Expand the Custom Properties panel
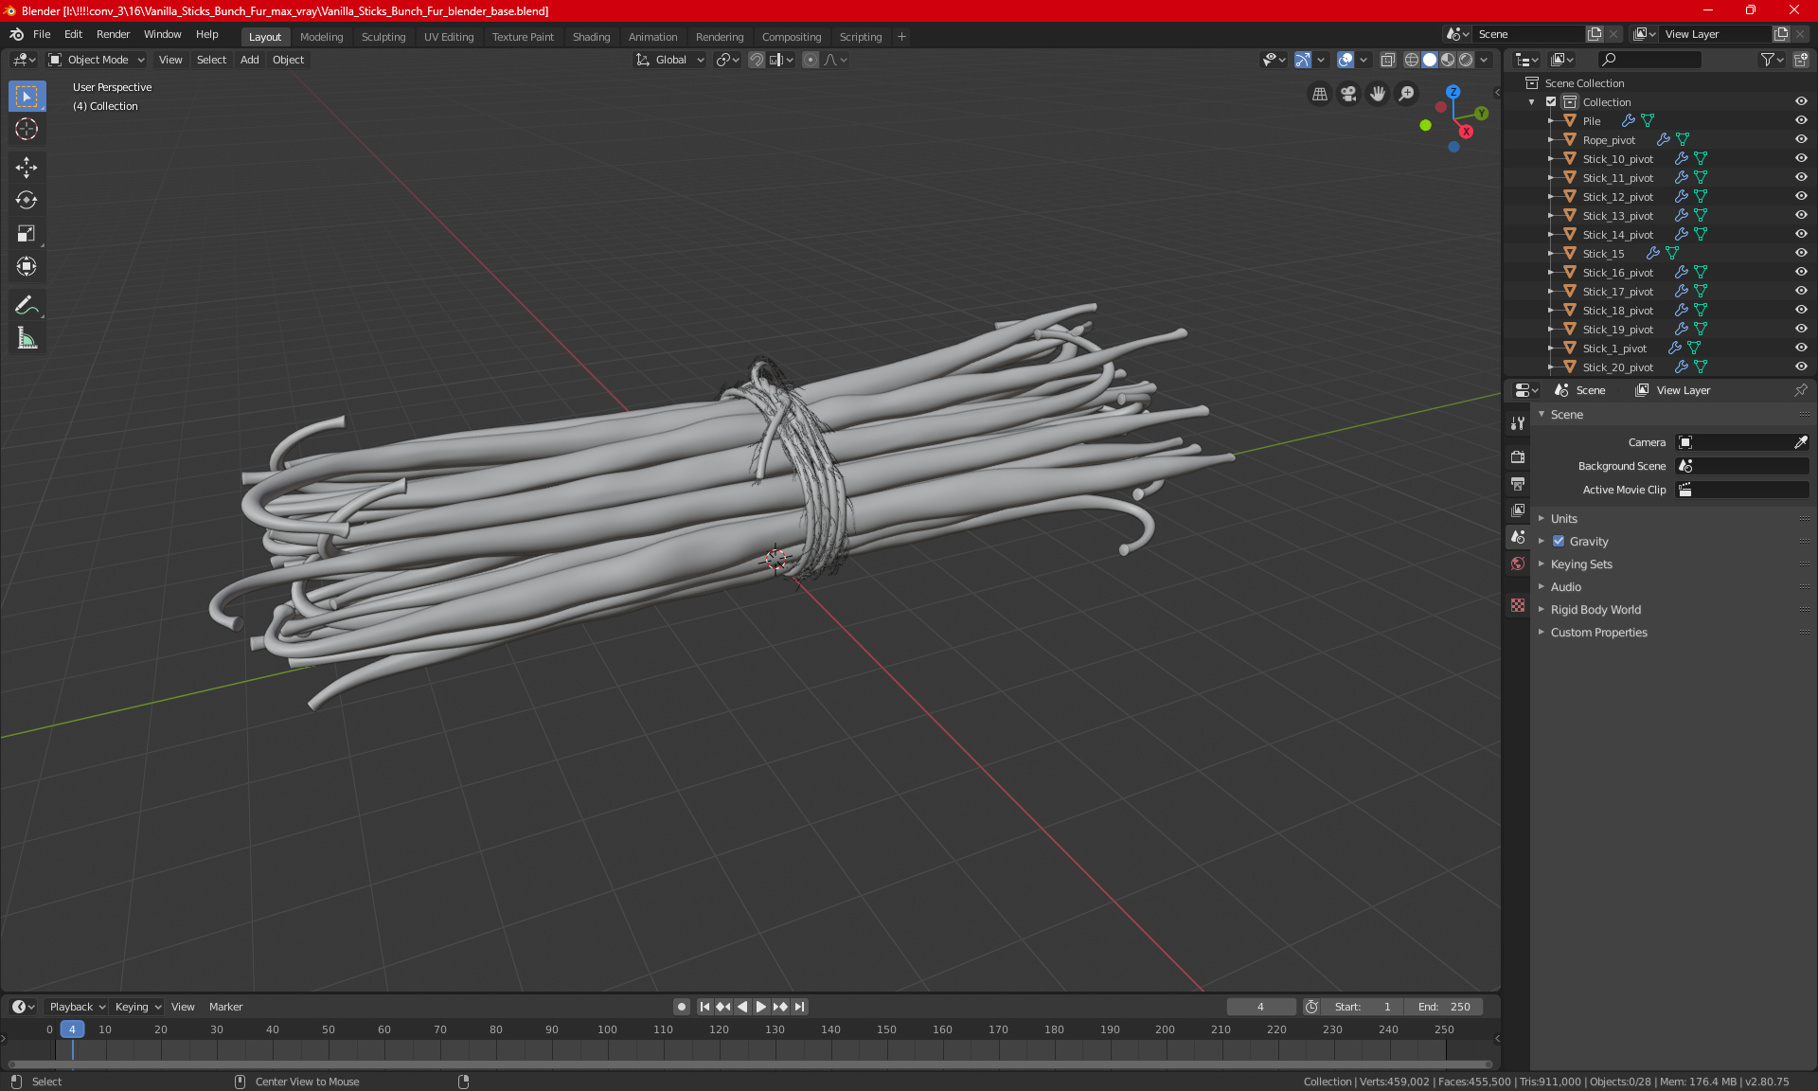 [x=1598, y=633]
